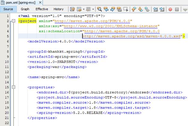Click the name element on line 13
188x126 pixels.
tap(53, 77)
